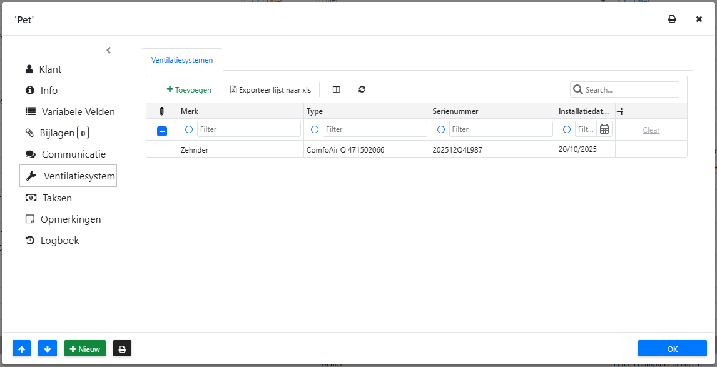
Task: Refresh the ventilation systems list
Action: click(x=362, y=89)
